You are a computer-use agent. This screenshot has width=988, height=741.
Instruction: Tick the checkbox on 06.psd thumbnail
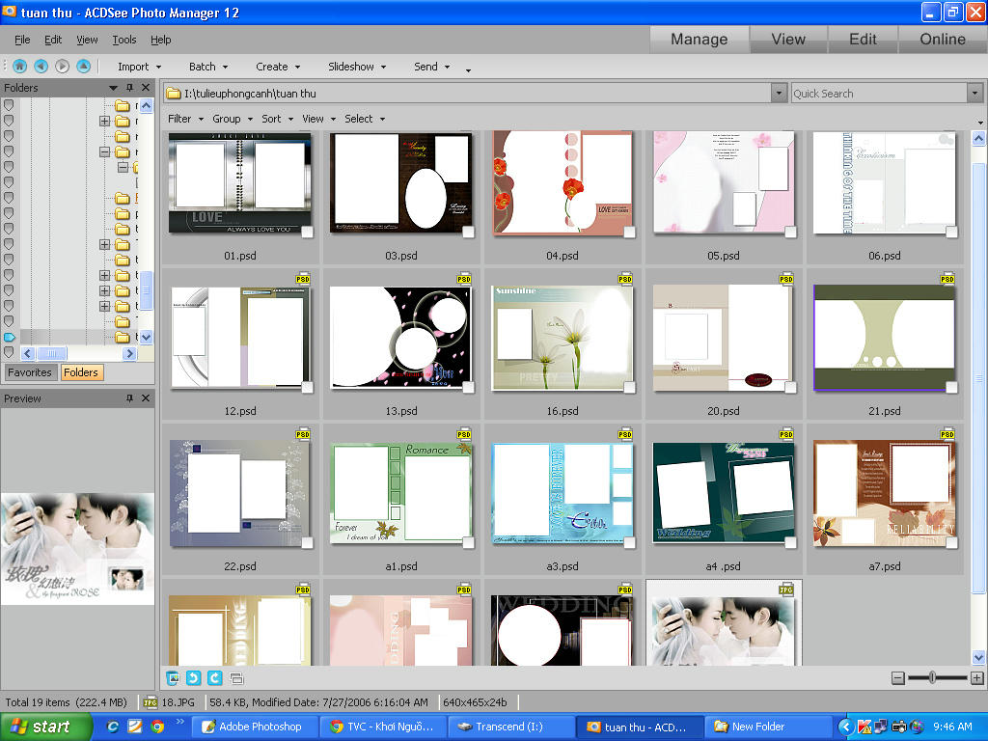pyautogui.click(x=951, y=232)
